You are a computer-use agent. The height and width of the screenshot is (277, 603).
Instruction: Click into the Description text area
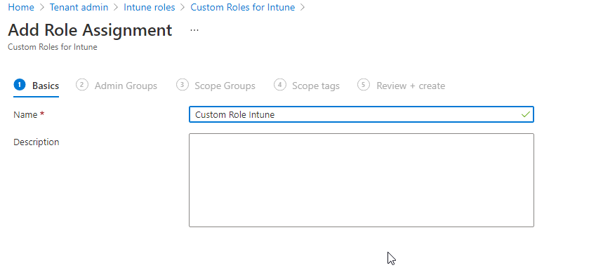pyautogui.click(x=361, y=180)
